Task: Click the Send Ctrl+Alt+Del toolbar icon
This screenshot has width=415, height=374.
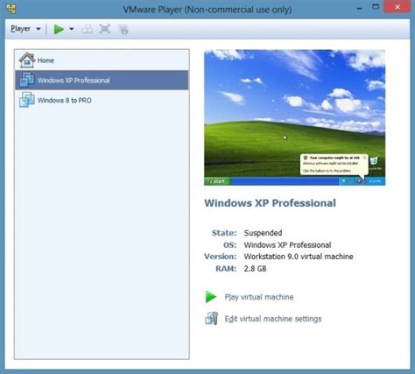Action: click(x=87, y=29)
